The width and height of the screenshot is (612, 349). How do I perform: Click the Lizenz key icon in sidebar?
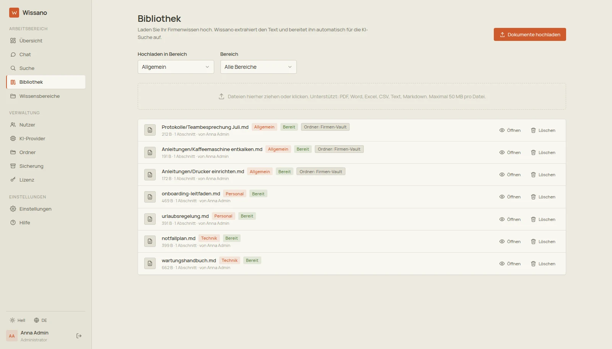coord(13,180)
